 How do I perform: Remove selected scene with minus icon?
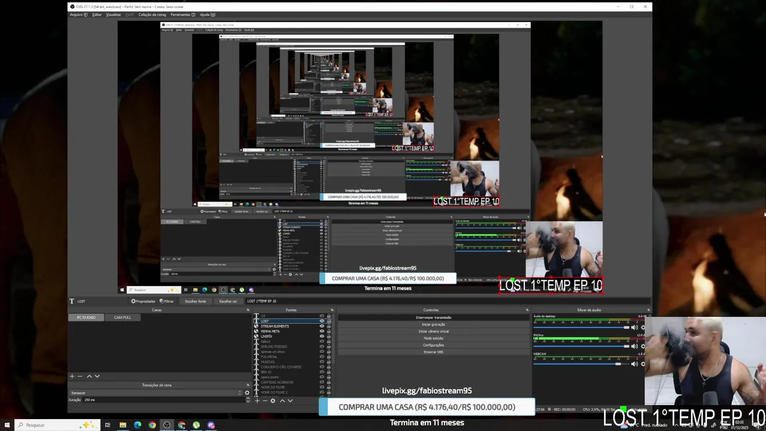[80, 376]
